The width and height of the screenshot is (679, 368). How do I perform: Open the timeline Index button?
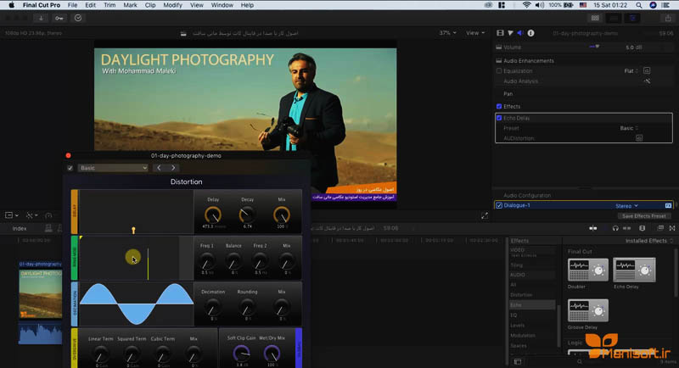point(20,228)
